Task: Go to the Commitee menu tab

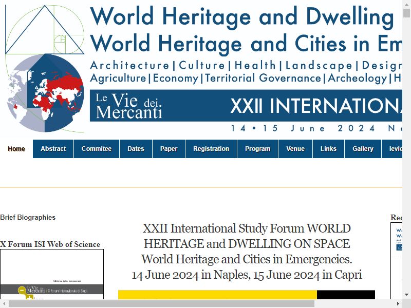Action: click(x=97, y=149)
